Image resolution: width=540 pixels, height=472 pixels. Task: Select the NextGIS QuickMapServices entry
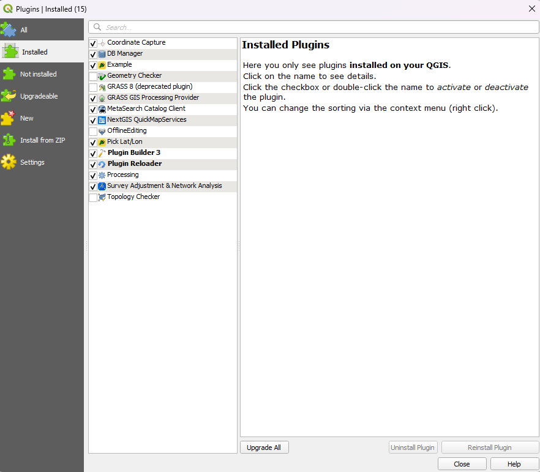[x=163, y=120]
